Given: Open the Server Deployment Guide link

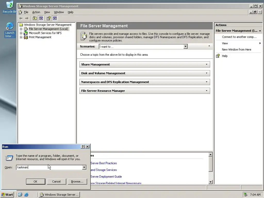Looking at the screenshot, I should 106,177.
